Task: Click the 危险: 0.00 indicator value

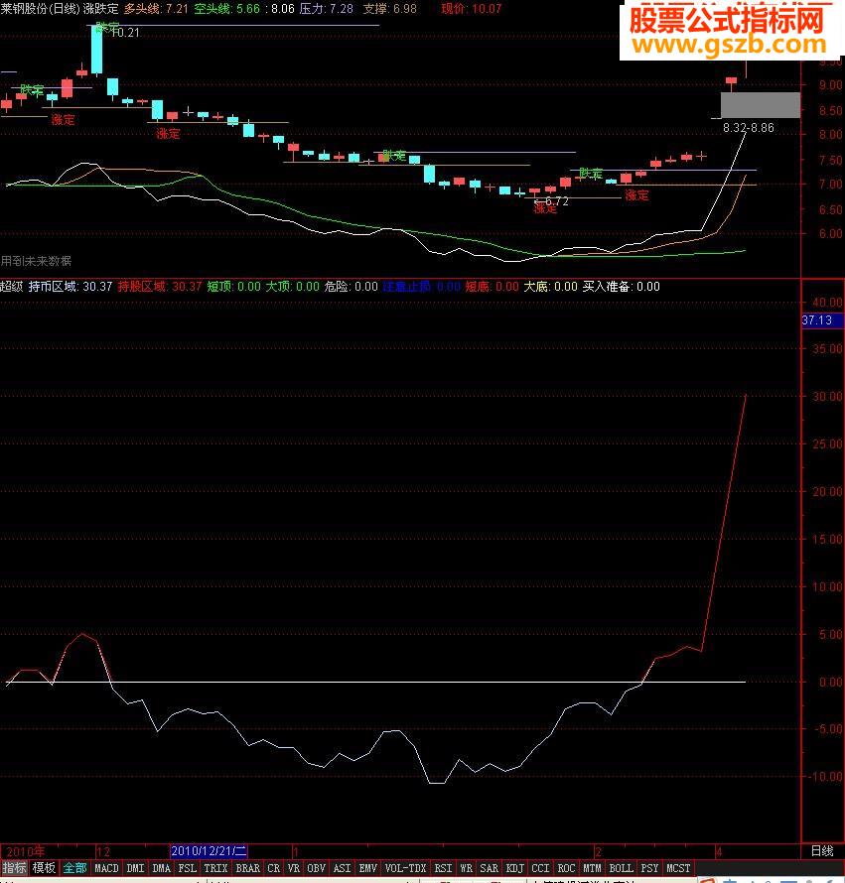Action: point(352,287)
